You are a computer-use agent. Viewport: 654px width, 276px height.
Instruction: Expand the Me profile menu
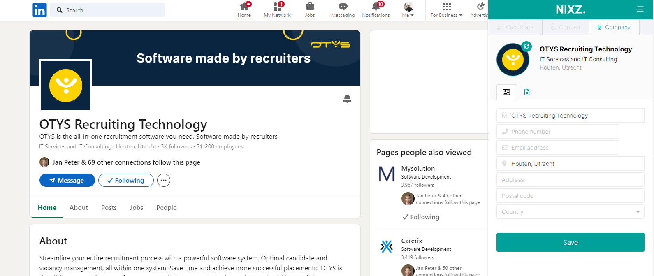click(408, 10)
